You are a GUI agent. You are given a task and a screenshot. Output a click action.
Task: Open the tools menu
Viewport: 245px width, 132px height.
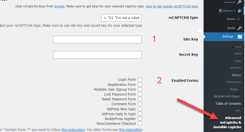231,28
